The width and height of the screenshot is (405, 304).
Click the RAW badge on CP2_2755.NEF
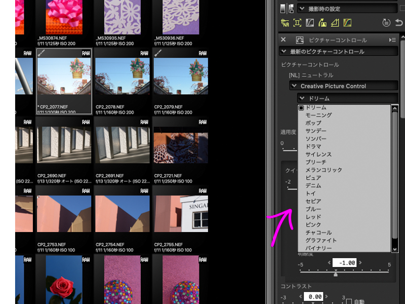(x=203, y=191)
